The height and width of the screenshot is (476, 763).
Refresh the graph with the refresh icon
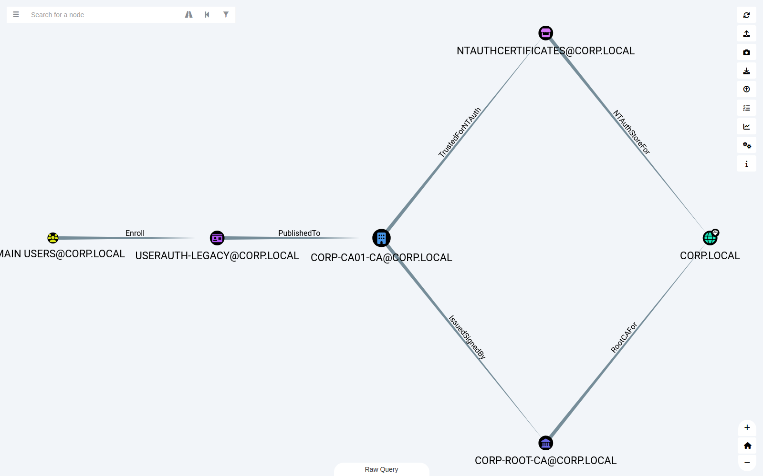[746, 15]
